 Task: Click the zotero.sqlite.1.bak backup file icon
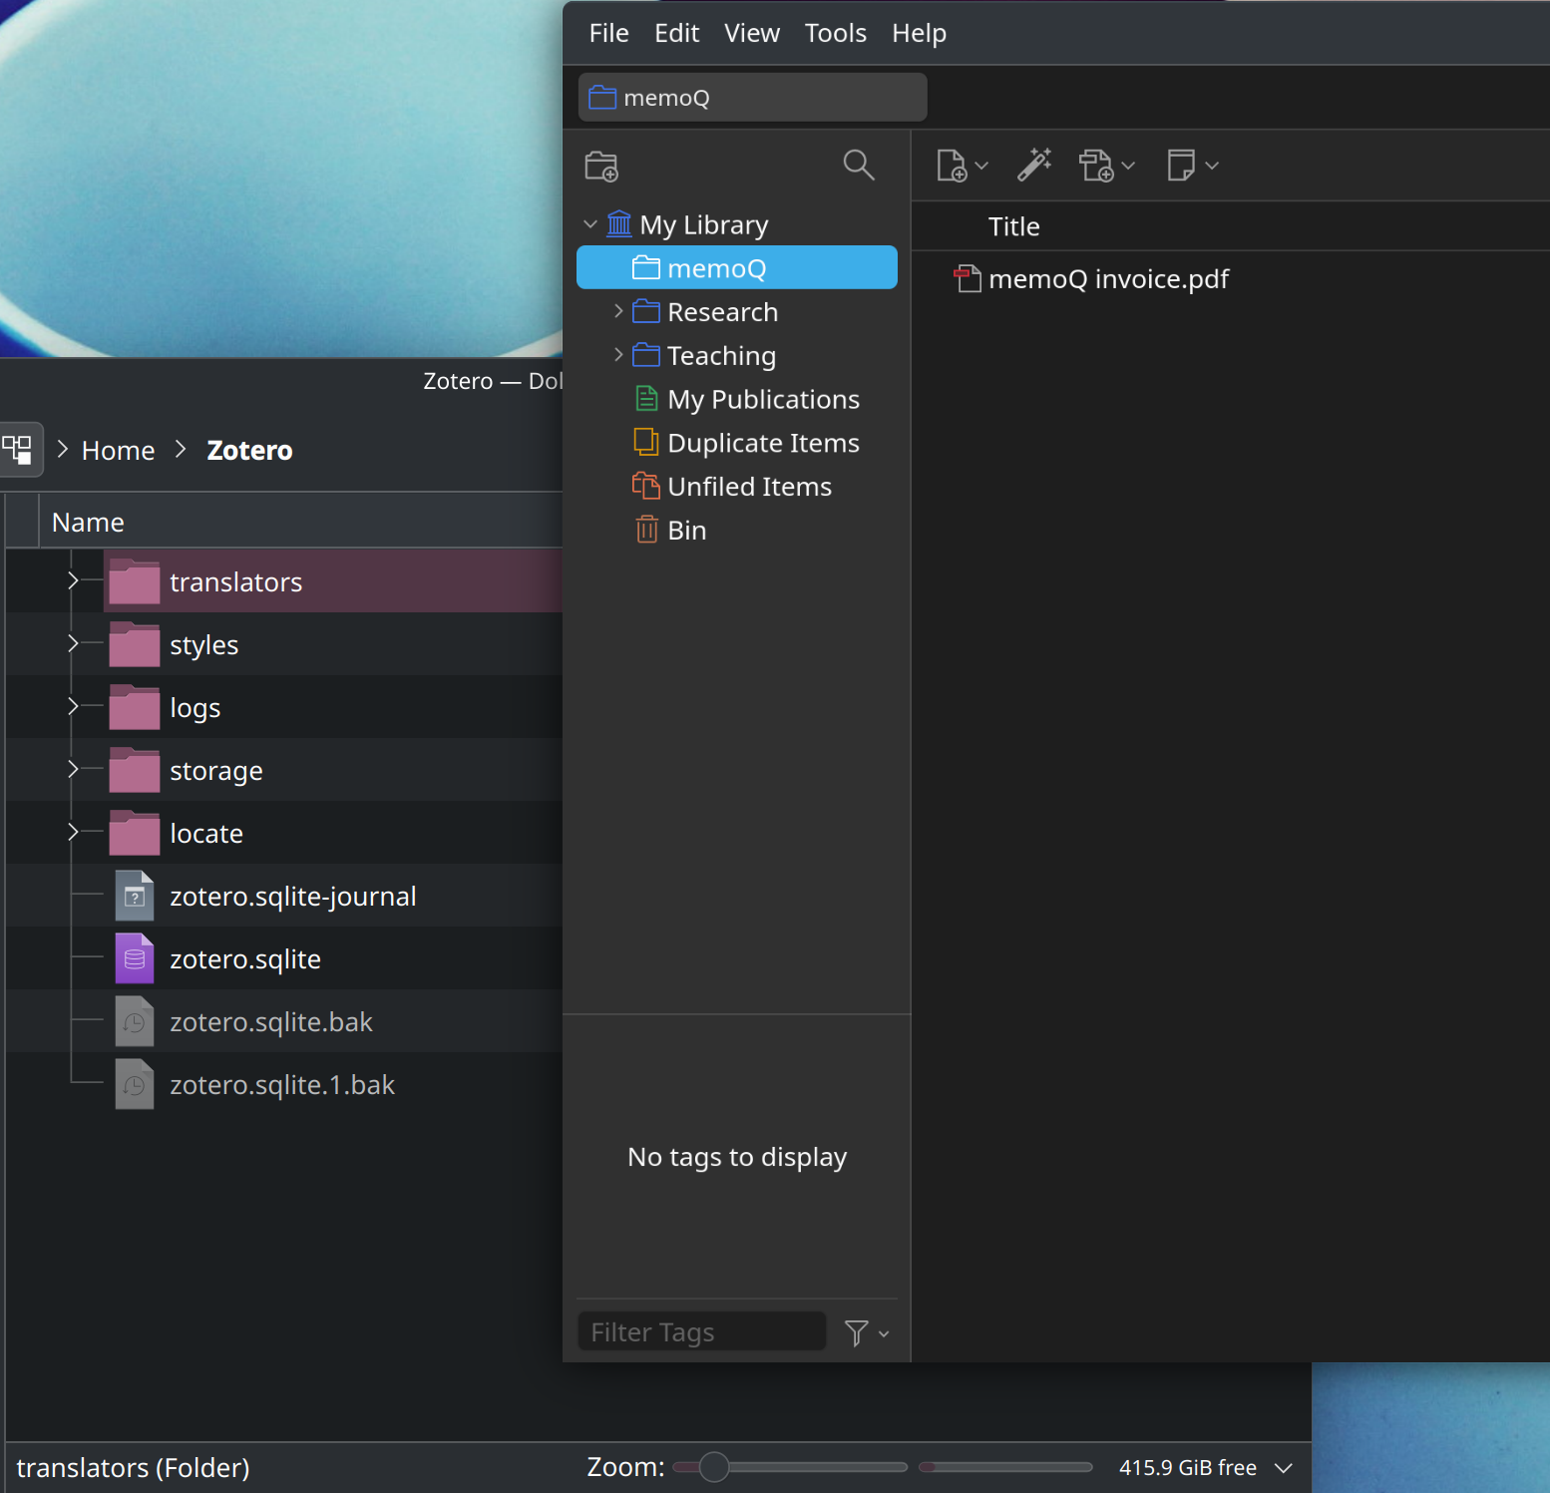coord(135,1084)
